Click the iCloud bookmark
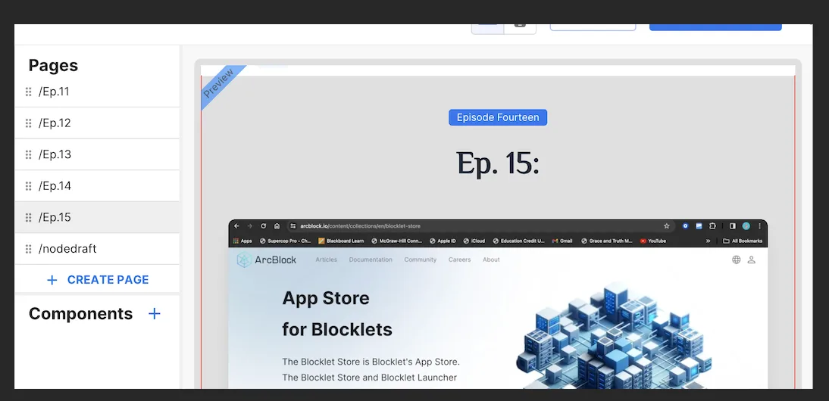 474,241
